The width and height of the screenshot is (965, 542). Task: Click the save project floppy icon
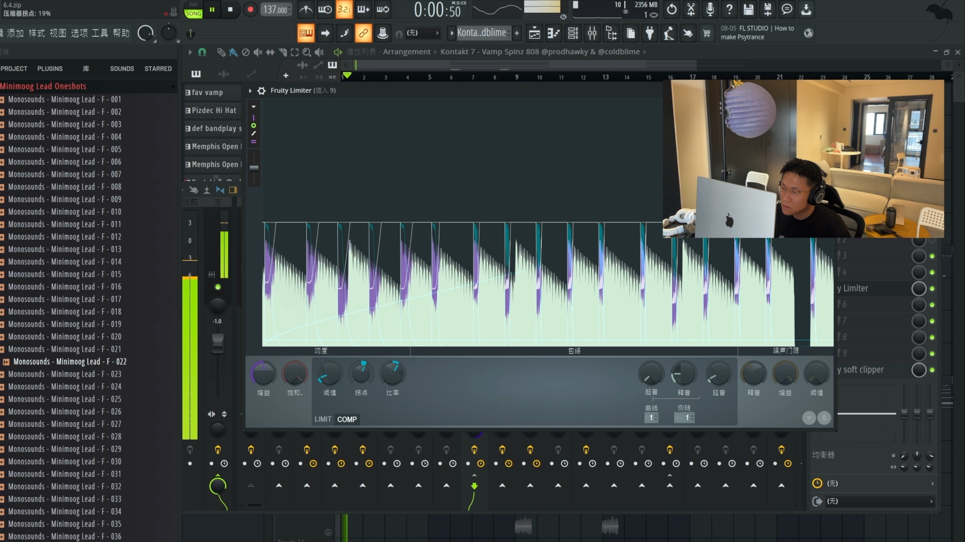pyautogui.click(x=748, y=9)
